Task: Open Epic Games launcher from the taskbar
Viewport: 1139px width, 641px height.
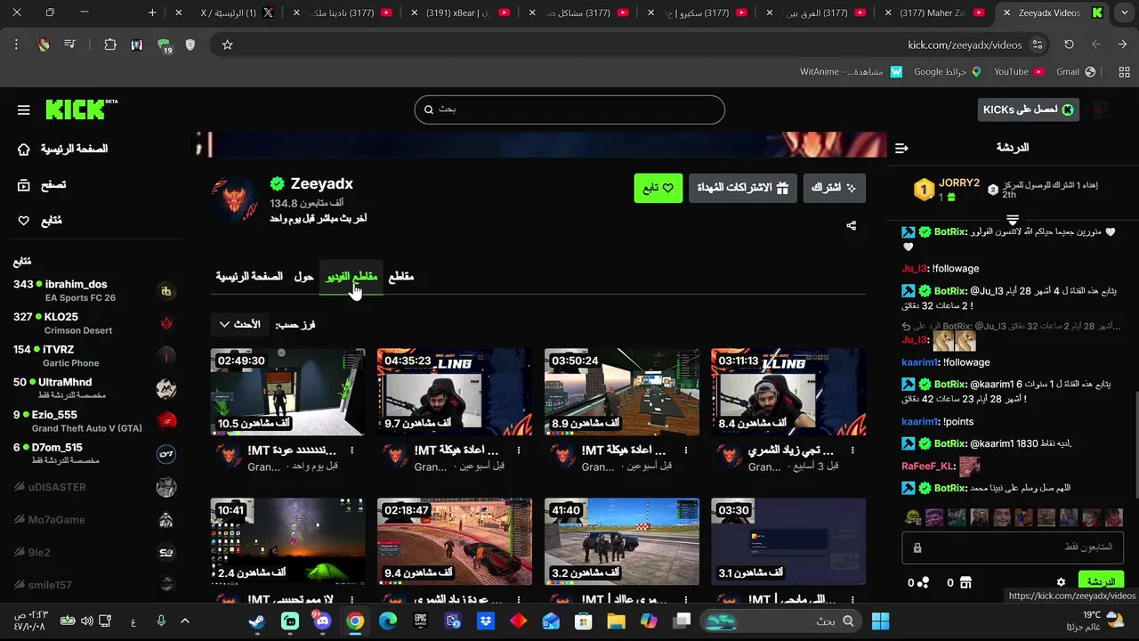Action: pos(420,621)
